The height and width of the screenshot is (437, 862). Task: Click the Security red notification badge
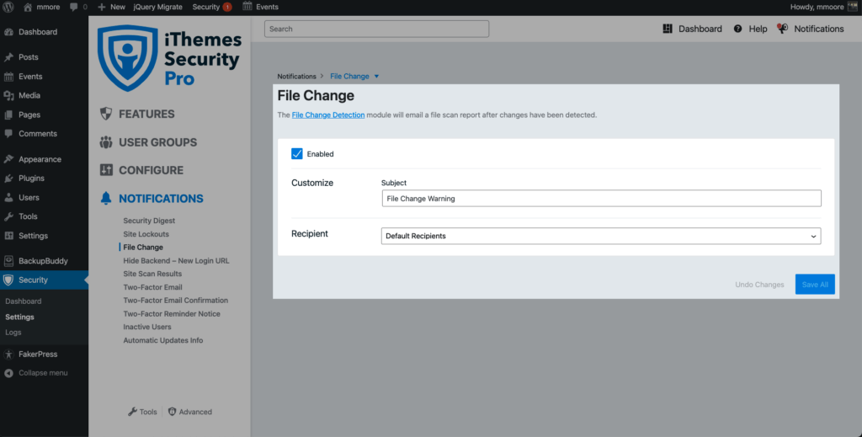pos(227,7)
